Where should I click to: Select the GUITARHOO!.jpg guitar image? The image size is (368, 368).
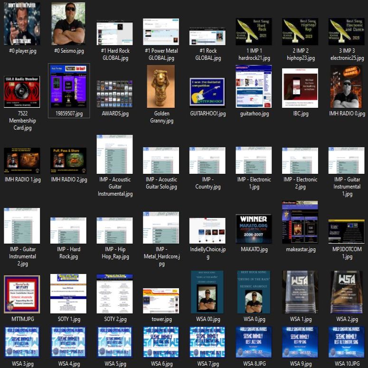208,92
